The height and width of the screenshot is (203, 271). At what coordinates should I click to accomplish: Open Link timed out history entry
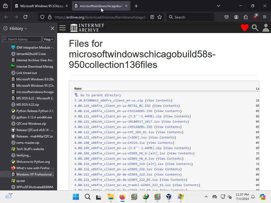pos(24,73)
